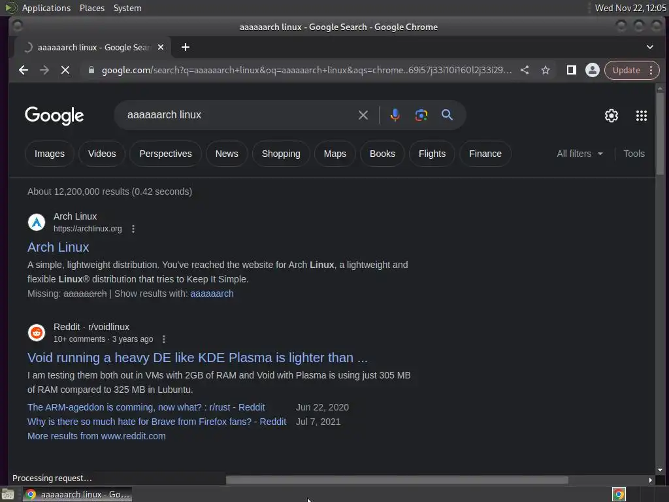This screenshot has width=669, height=502.
Task: Click the show desktop panel icon
Action: click(x=8, y=495)
